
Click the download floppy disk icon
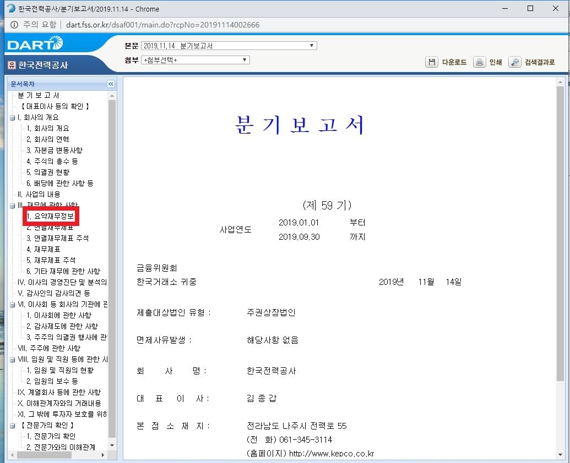coord(432,62)
